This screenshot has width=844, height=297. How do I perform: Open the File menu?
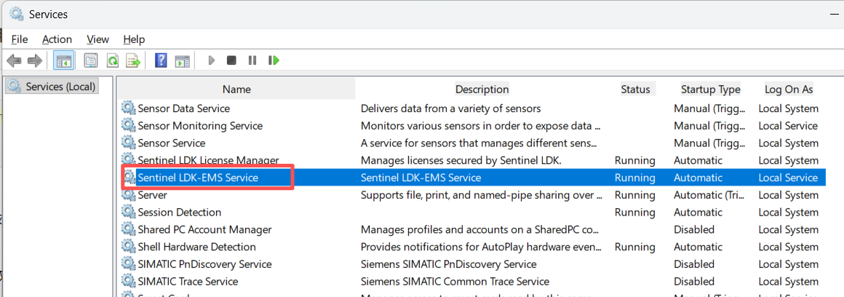point(20,39)
